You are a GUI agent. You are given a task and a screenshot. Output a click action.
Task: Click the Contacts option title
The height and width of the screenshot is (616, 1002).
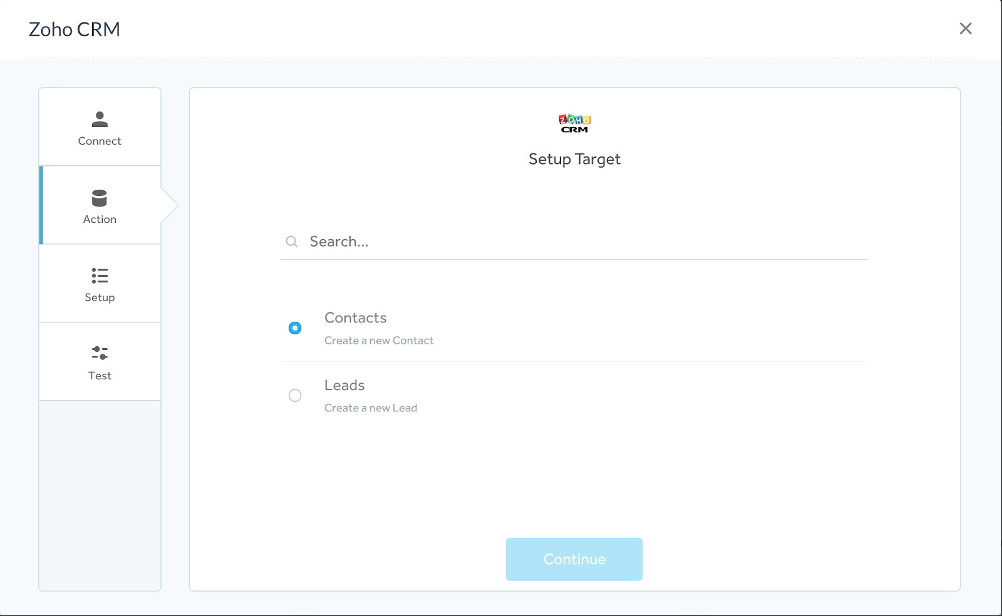point(355,318)
